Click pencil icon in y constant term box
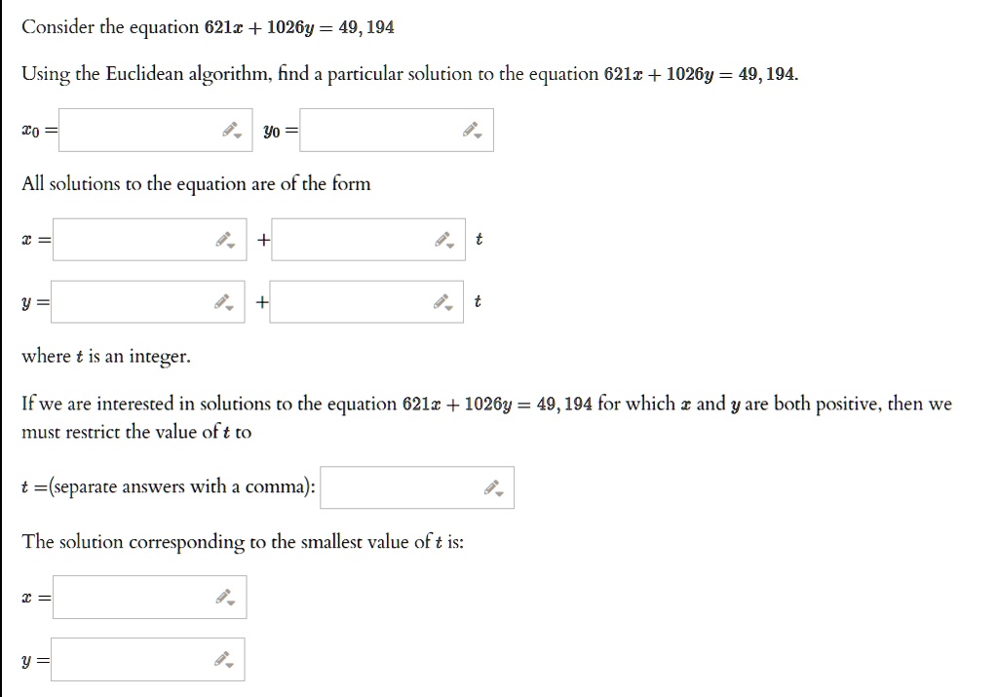The image size is (998, 697). [224, 302]
